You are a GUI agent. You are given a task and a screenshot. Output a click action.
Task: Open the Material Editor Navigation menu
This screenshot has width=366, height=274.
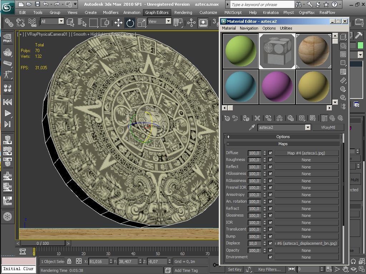pos(249,28)
